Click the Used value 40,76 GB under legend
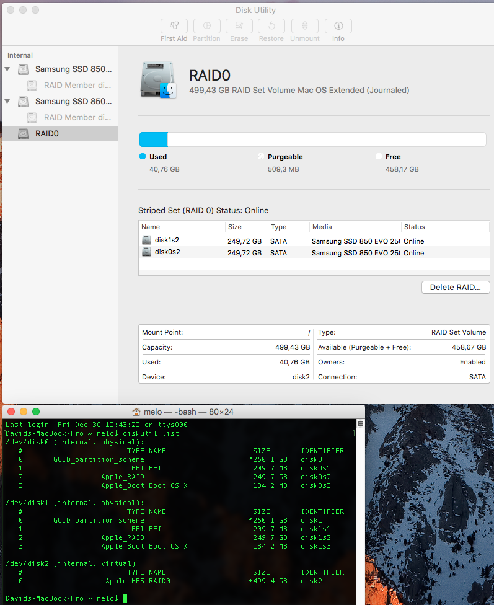The width and height of the screenshot is (494, 605). [x=164, y=169]
